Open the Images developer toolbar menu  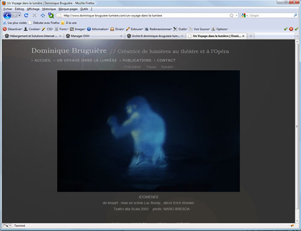(78, 29)
